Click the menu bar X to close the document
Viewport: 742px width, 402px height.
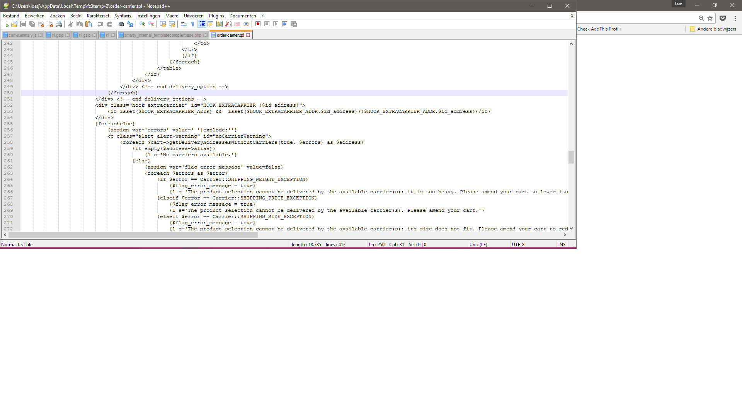[572, 16]
